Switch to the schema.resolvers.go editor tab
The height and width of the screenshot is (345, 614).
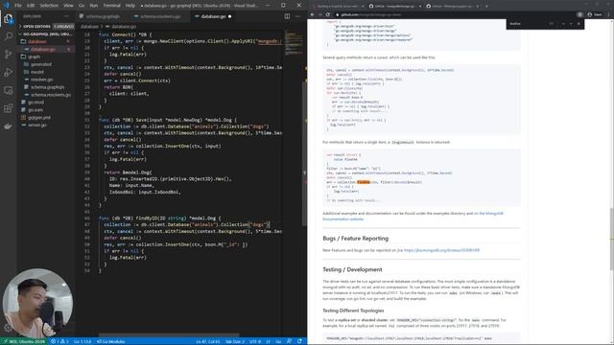[160, 16]
